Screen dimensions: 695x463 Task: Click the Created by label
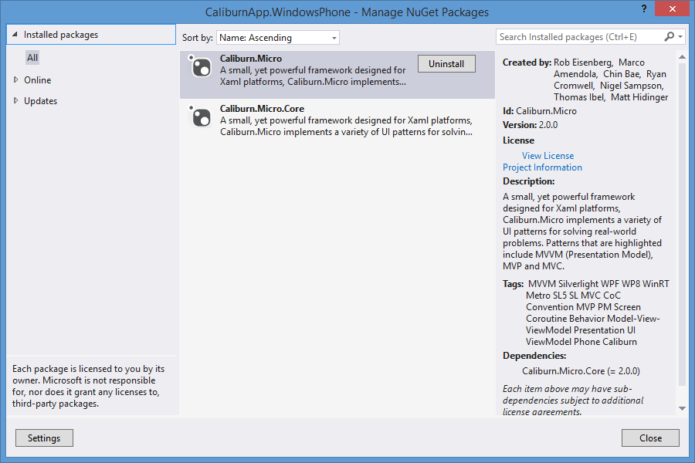[x=527, y=63]
